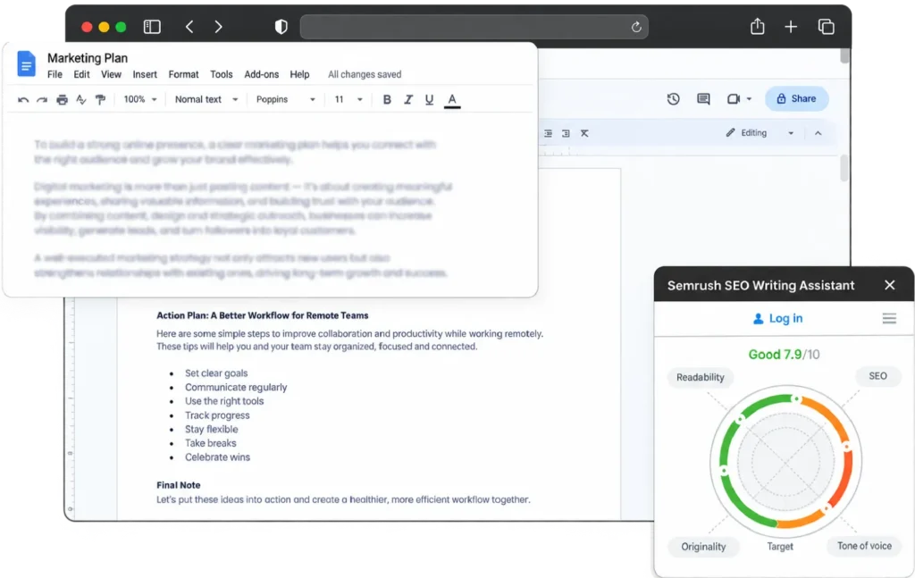Open the text color picker
Screen dimensions: 915x578
point(451,100)
